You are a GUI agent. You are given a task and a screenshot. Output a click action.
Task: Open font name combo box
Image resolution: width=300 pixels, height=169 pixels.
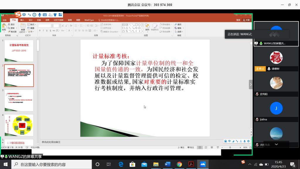[45, 26]
